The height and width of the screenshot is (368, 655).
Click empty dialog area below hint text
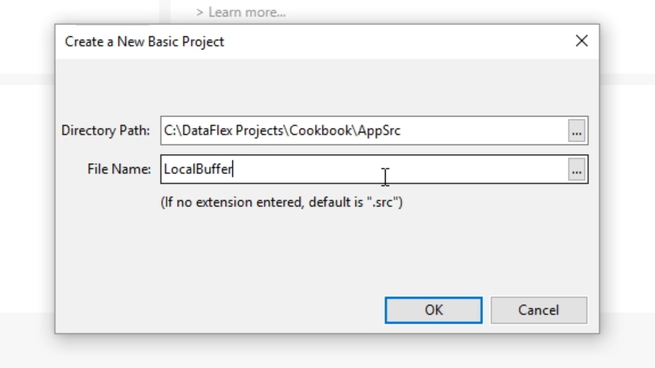pos(273,256)
